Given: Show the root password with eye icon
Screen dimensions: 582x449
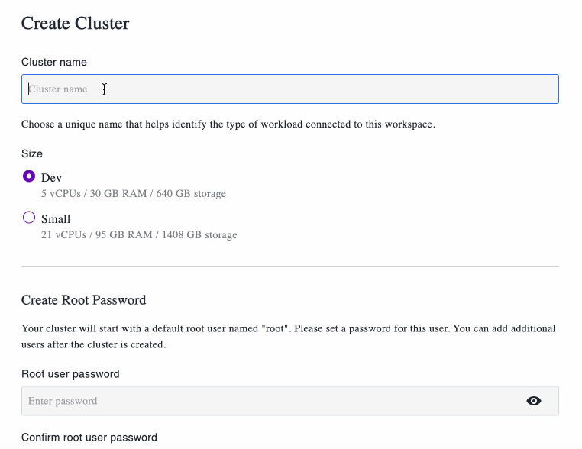Looking at the screenshot, I should point(534,401).
